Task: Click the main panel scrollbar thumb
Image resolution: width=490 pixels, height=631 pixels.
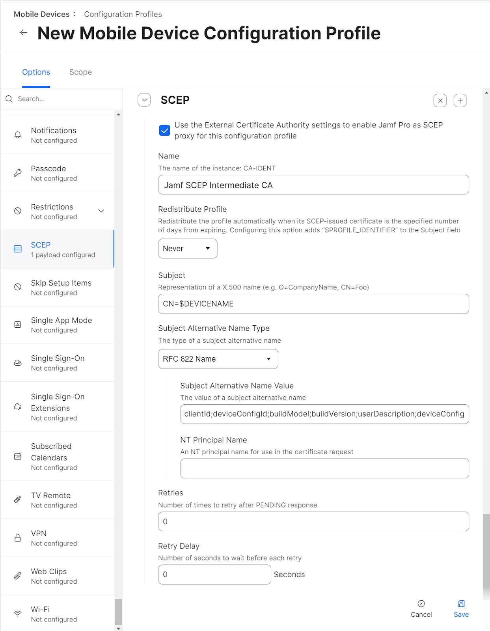Action: click(x=486, y=557)
